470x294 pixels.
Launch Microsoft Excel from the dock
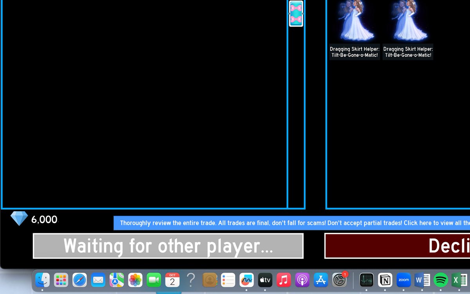tap(459, 280)
